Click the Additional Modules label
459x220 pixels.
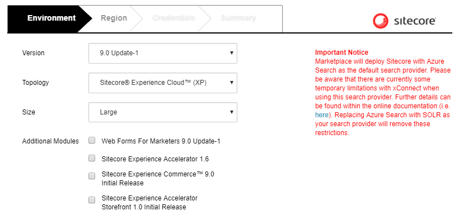click(x=50, y=141)
